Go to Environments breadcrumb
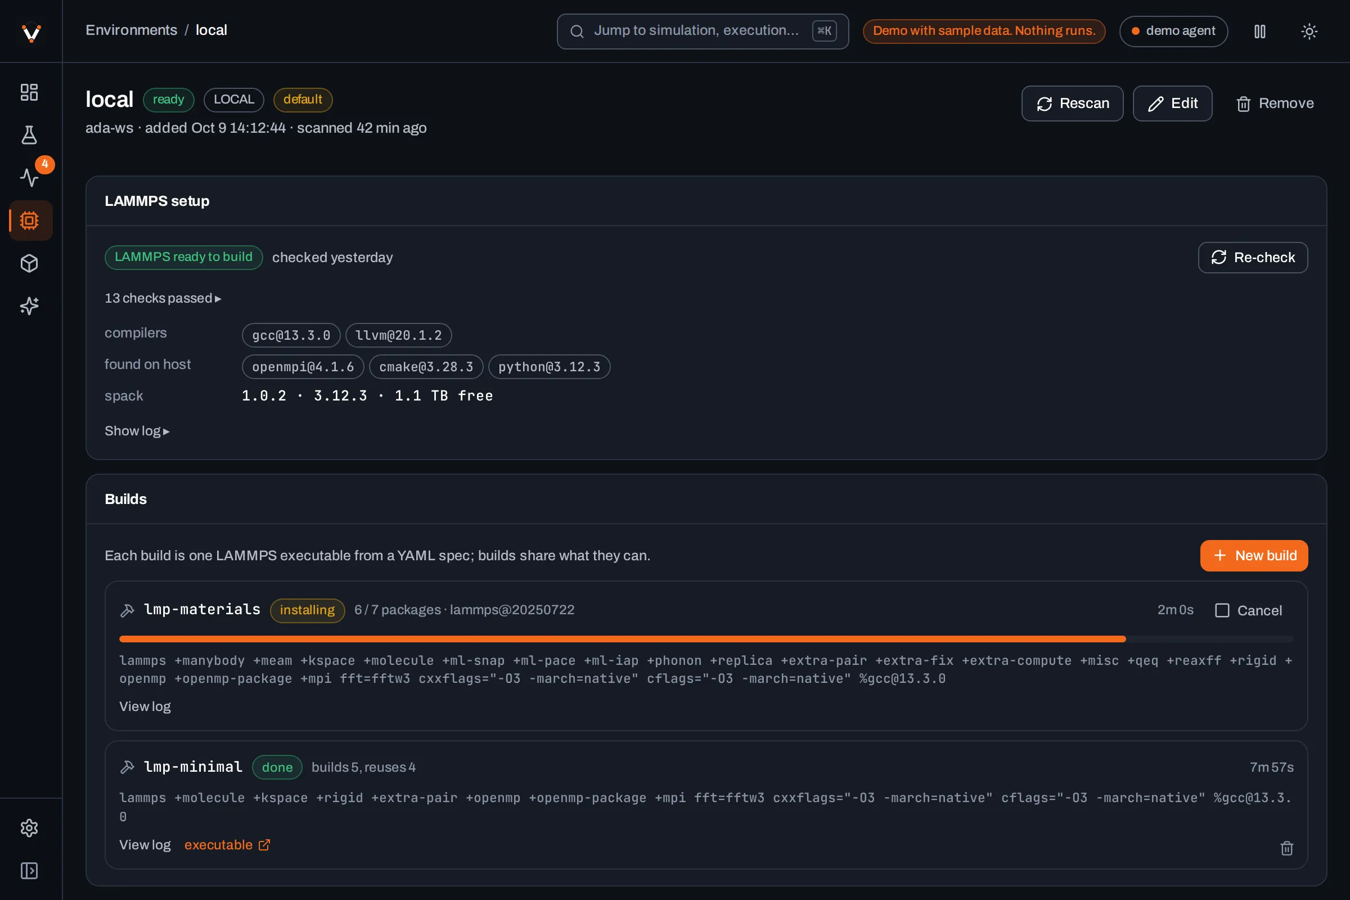This screenshot has width=1350, height=900. click(x=132, y=30)
